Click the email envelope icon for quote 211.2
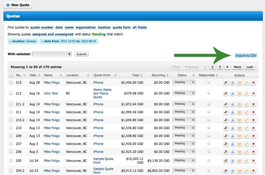This screenshot has width=265, height=175. click(239, 104)
